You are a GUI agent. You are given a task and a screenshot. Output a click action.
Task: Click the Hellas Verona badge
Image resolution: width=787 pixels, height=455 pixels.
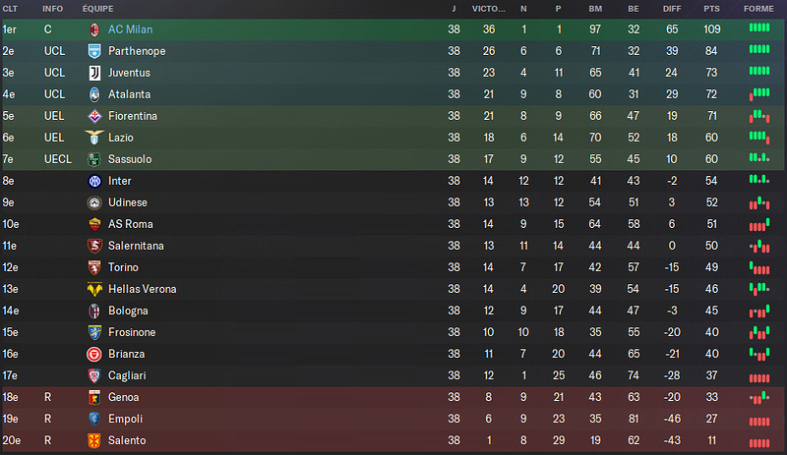point(94,289)
